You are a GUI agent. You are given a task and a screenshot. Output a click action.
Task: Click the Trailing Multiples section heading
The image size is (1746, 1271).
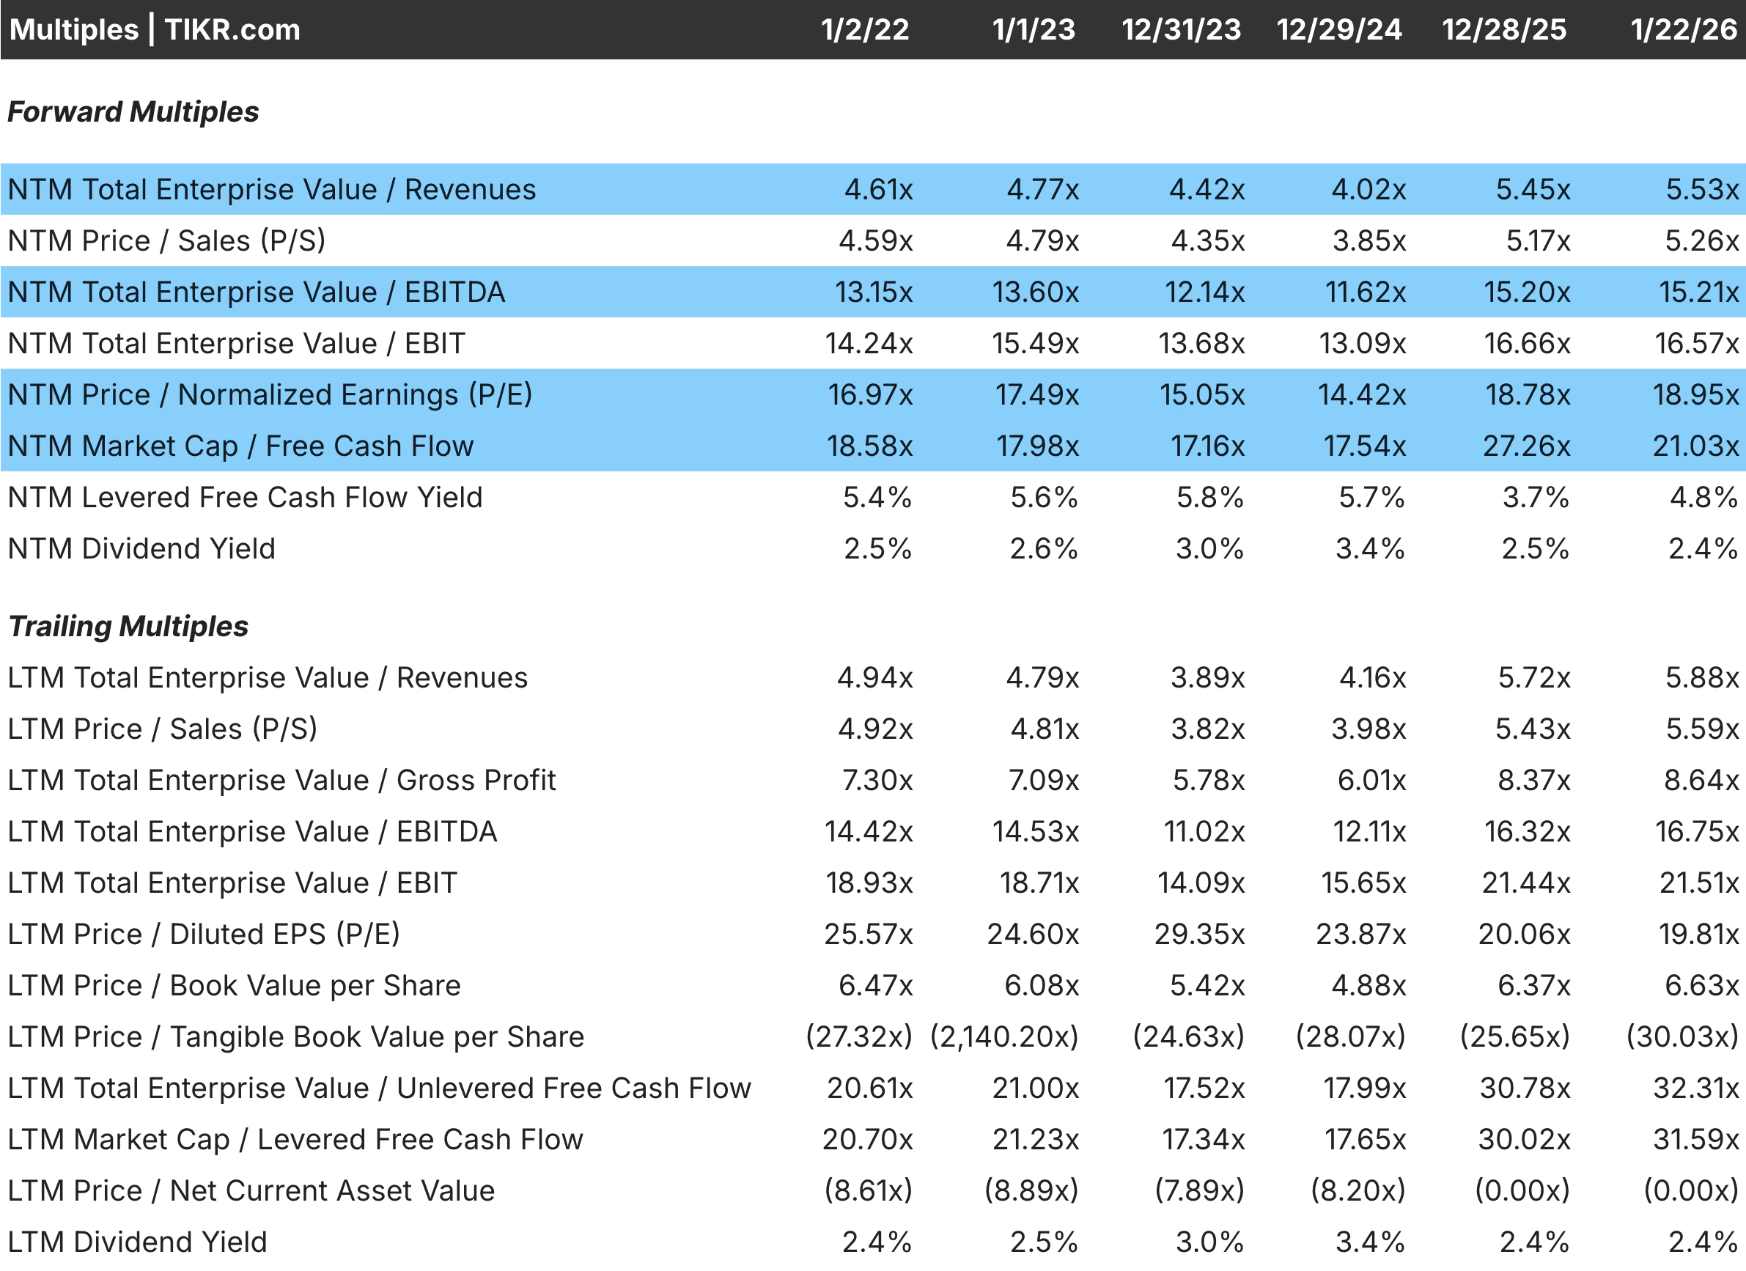coord(128,626)
